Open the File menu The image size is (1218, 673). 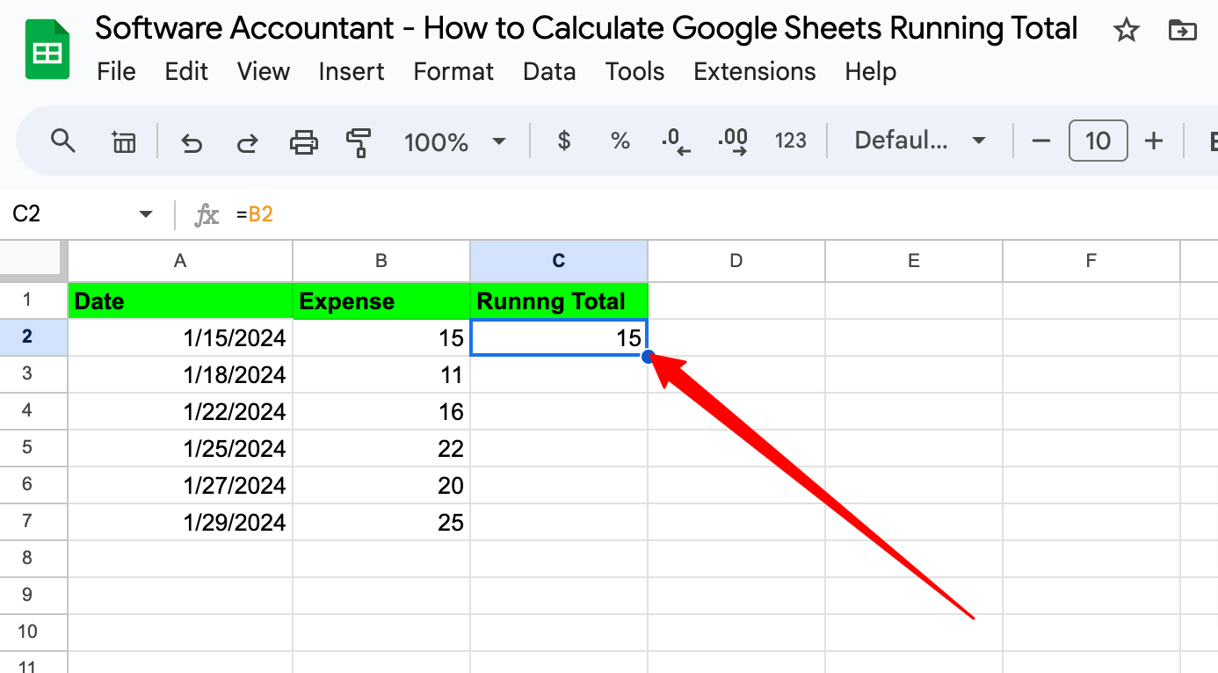click(116, 71)
